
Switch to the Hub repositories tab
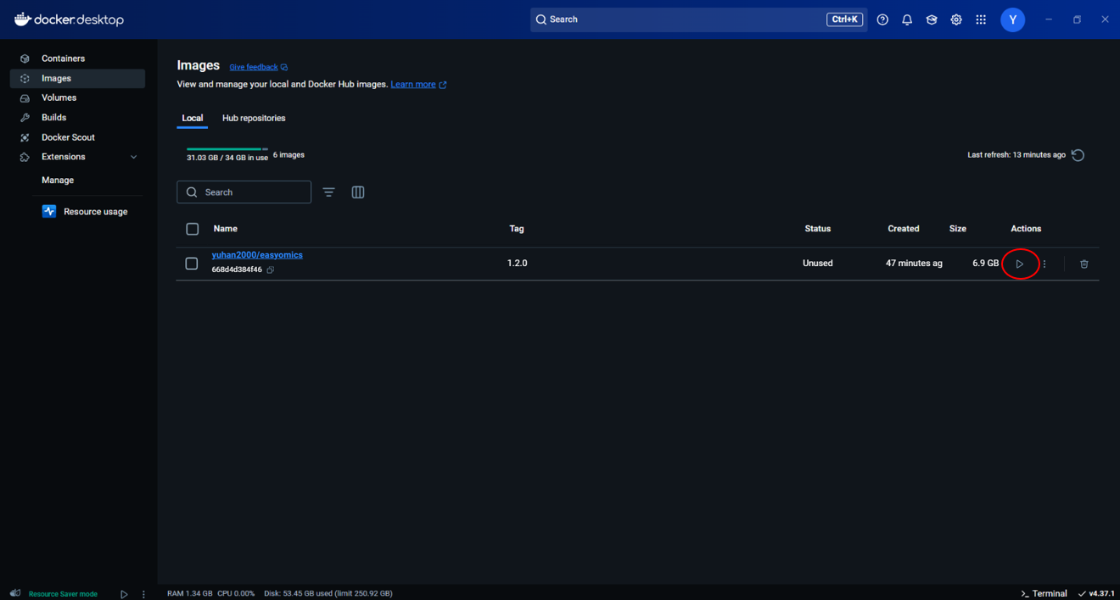[254, 118]
